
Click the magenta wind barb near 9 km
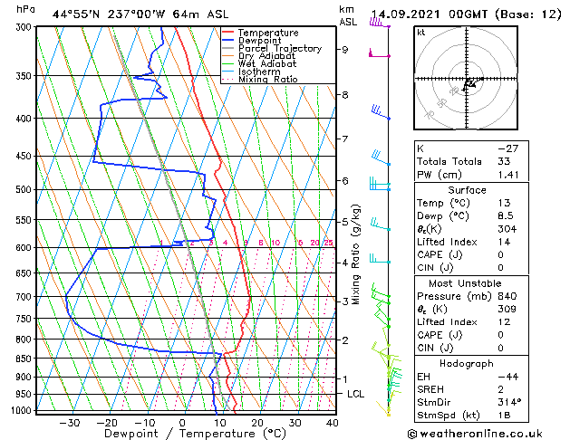coord(380,53)
